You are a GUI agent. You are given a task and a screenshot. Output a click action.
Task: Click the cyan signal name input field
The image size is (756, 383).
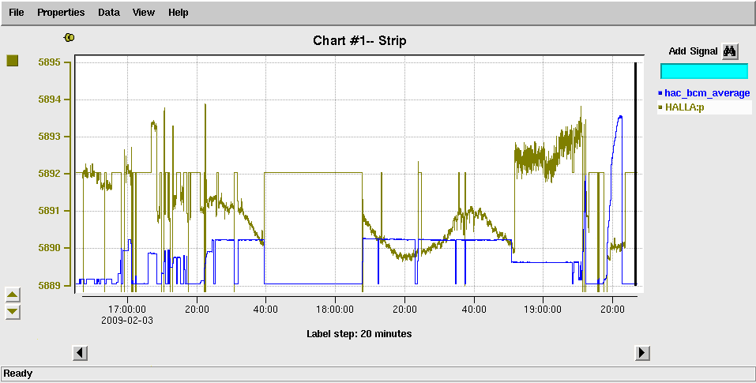[x=704, y=71]
